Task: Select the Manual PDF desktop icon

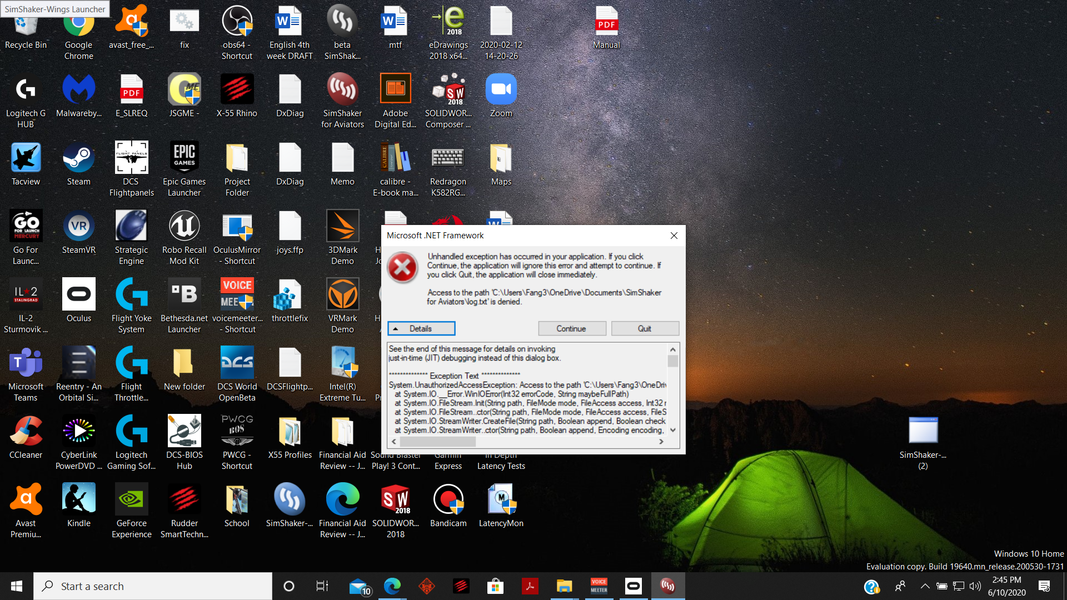Action: point(606,28)
